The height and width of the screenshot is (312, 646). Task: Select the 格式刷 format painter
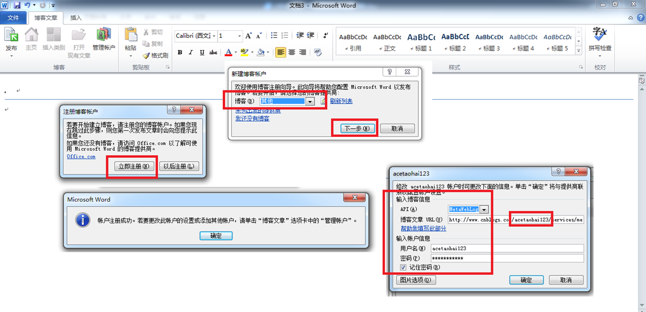coord(155,56)
